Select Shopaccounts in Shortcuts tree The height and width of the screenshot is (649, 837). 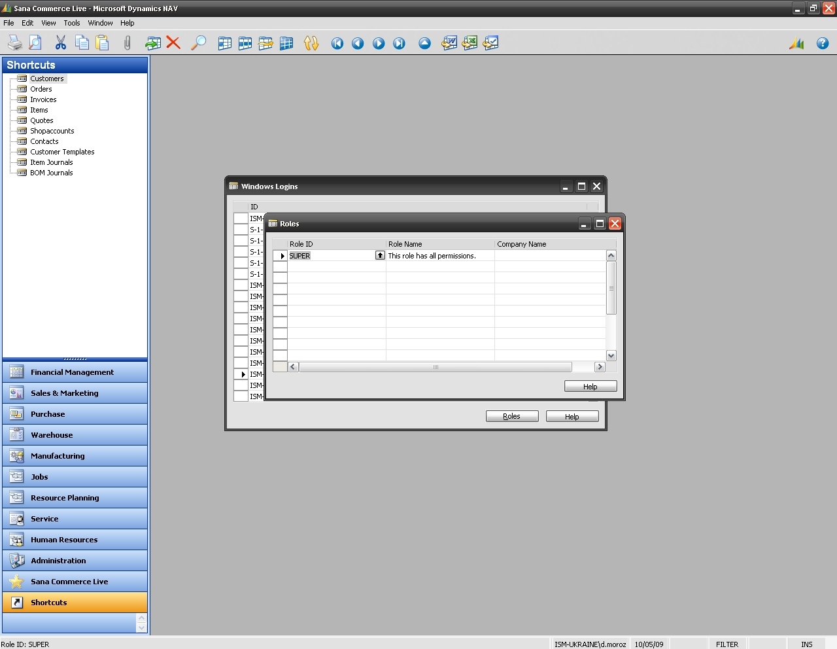click(52, 131)
